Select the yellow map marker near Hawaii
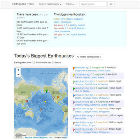The width and height of the screenshot is (140, 140). [45, 102]
